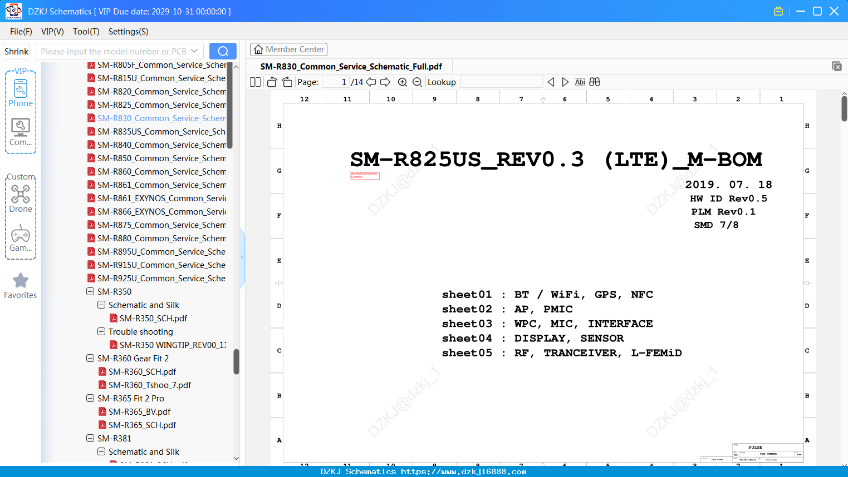Find previous lookup match triangle
Image resolution: width=848 pixels, height=477 pixels.
(x=551, y=82)
